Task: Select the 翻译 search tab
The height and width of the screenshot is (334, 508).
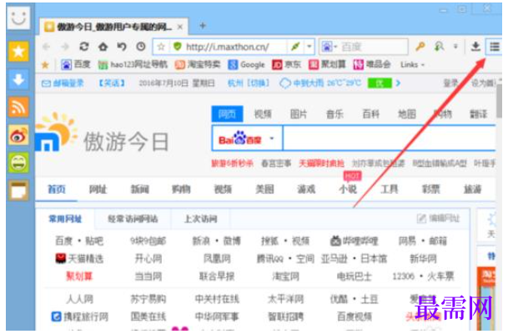Action: 479,114
